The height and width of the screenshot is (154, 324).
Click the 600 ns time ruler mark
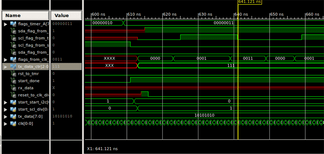[98, 15]
